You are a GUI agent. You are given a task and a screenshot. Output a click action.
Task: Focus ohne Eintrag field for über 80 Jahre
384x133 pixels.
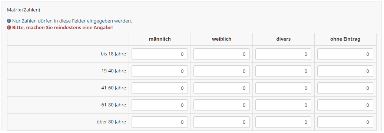(x=345, y=122)
